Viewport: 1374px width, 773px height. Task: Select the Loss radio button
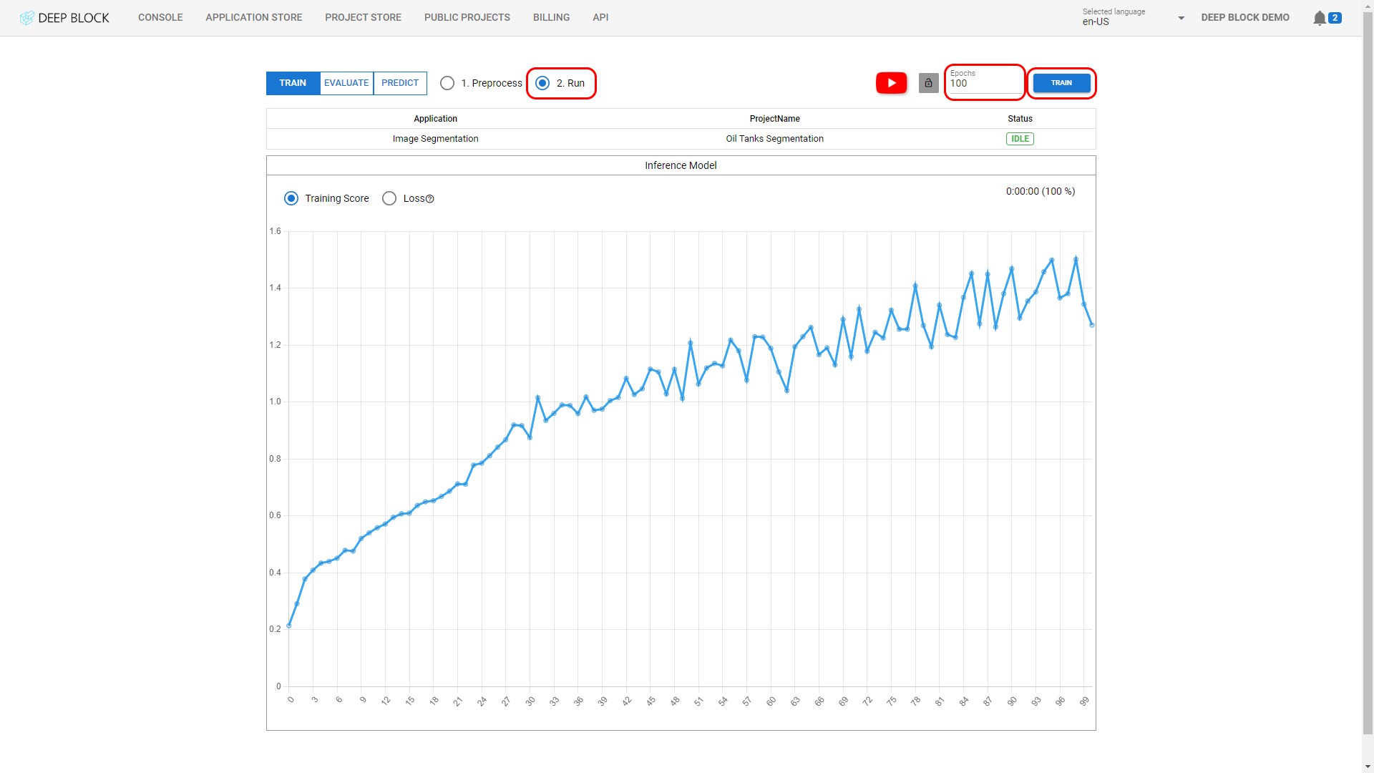point(390,198)
